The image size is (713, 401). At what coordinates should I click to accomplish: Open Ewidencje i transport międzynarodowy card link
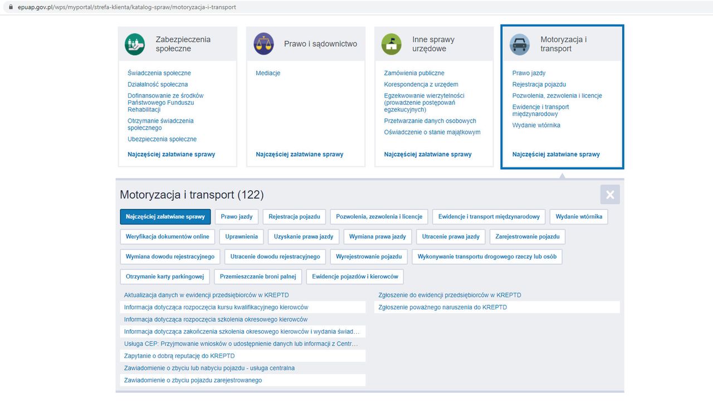tap(541, 110)
